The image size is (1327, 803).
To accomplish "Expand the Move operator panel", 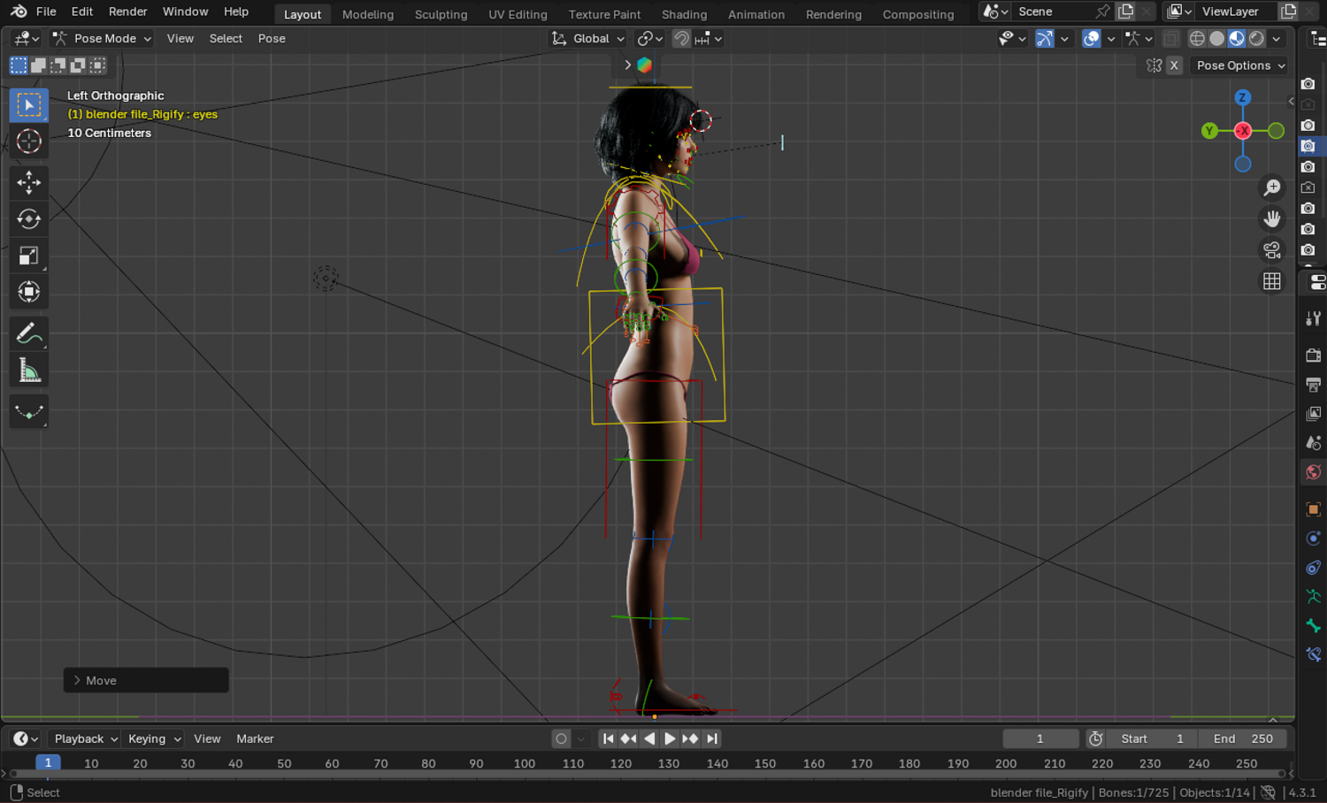I will (x=146, y=680).
